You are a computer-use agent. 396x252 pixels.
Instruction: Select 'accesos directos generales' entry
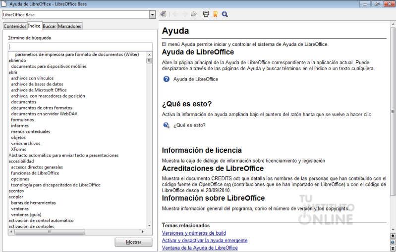pos(37,167)
